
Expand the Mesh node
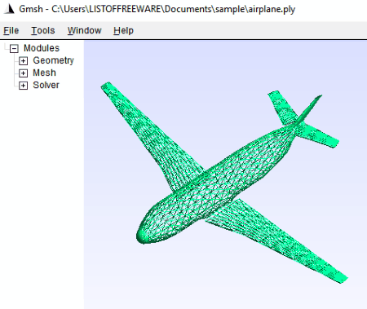(x=24, y=73)
